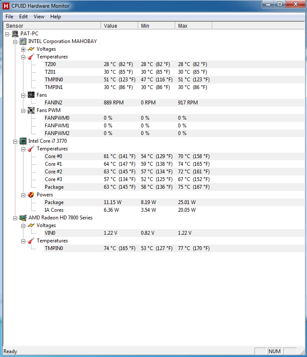Select the Core #1 temperature row

(174, 164)
